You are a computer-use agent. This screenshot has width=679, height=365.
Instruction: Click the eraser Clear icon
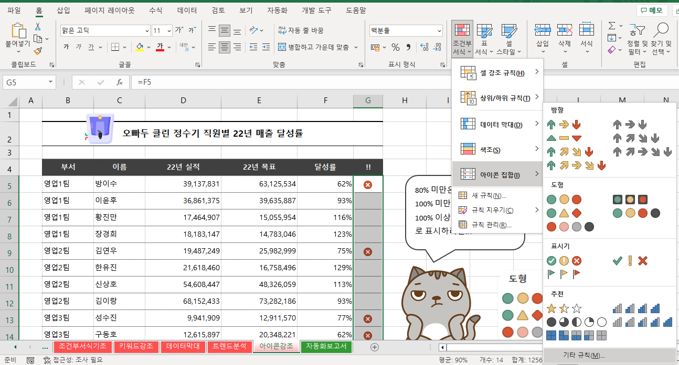tap(612, 50)
